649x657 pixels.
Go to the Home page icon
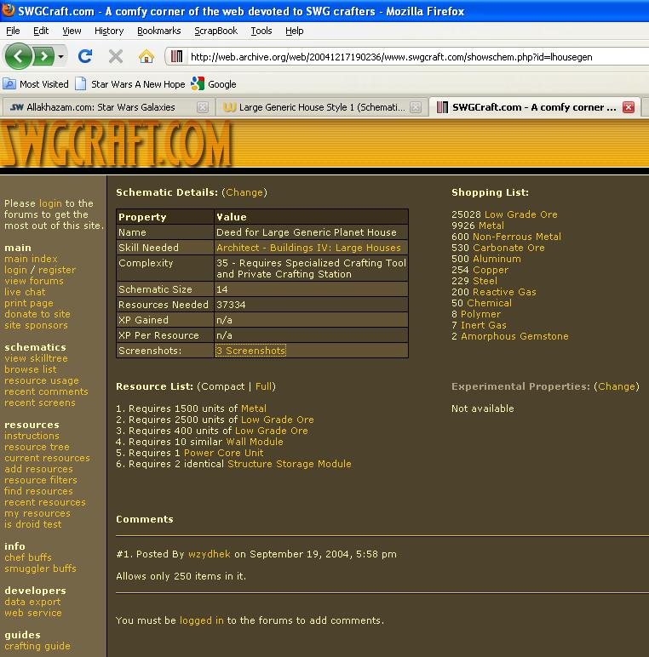point(146,57)
